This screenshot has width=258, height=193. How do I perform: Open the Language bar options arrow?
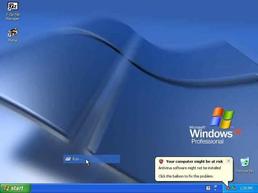tap(215, 190)
